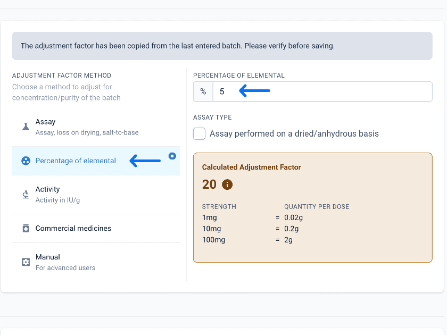Image resolution: width=447 pixels, height=336 pixels.
Task: Select the Activity in IU/g method
Action: 96,195
